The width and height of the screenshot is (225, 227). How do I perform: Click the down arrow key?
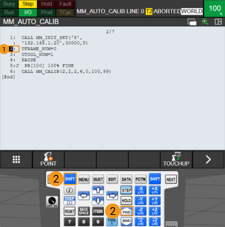(x=98, y=201)
